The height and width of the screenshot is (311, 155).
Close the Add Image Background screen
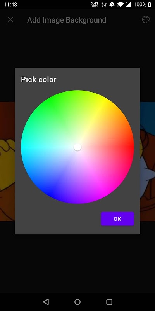click(10, 20)
